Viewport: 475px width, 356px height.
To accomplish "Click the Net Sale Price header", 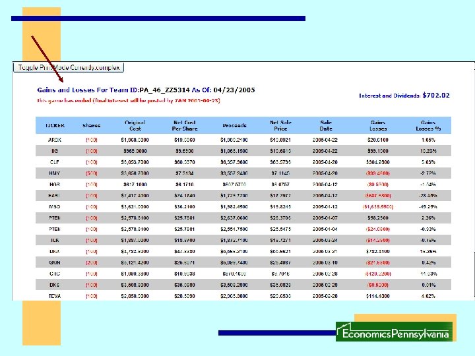I will pos(280,125).
